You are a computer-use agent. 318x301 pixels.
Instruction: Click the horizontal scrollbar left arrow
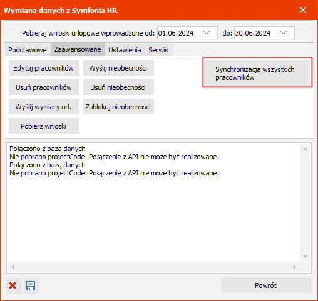[13, 267]
